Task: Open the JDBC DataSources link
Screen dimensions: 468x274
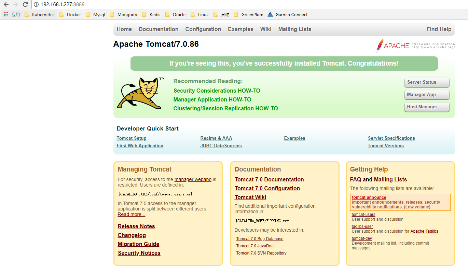Action: [221, 146]
